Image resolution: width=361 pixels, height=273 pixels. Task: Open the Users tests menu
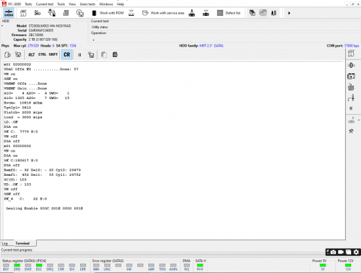coord(87,4)
